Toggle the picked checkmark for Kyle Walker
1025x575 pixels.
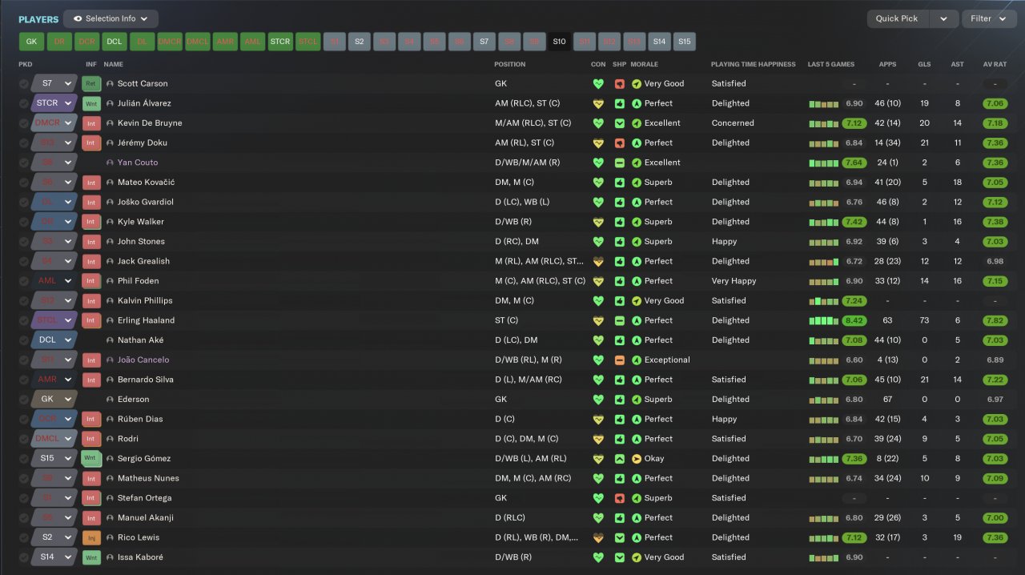click(x=24, y=222)
